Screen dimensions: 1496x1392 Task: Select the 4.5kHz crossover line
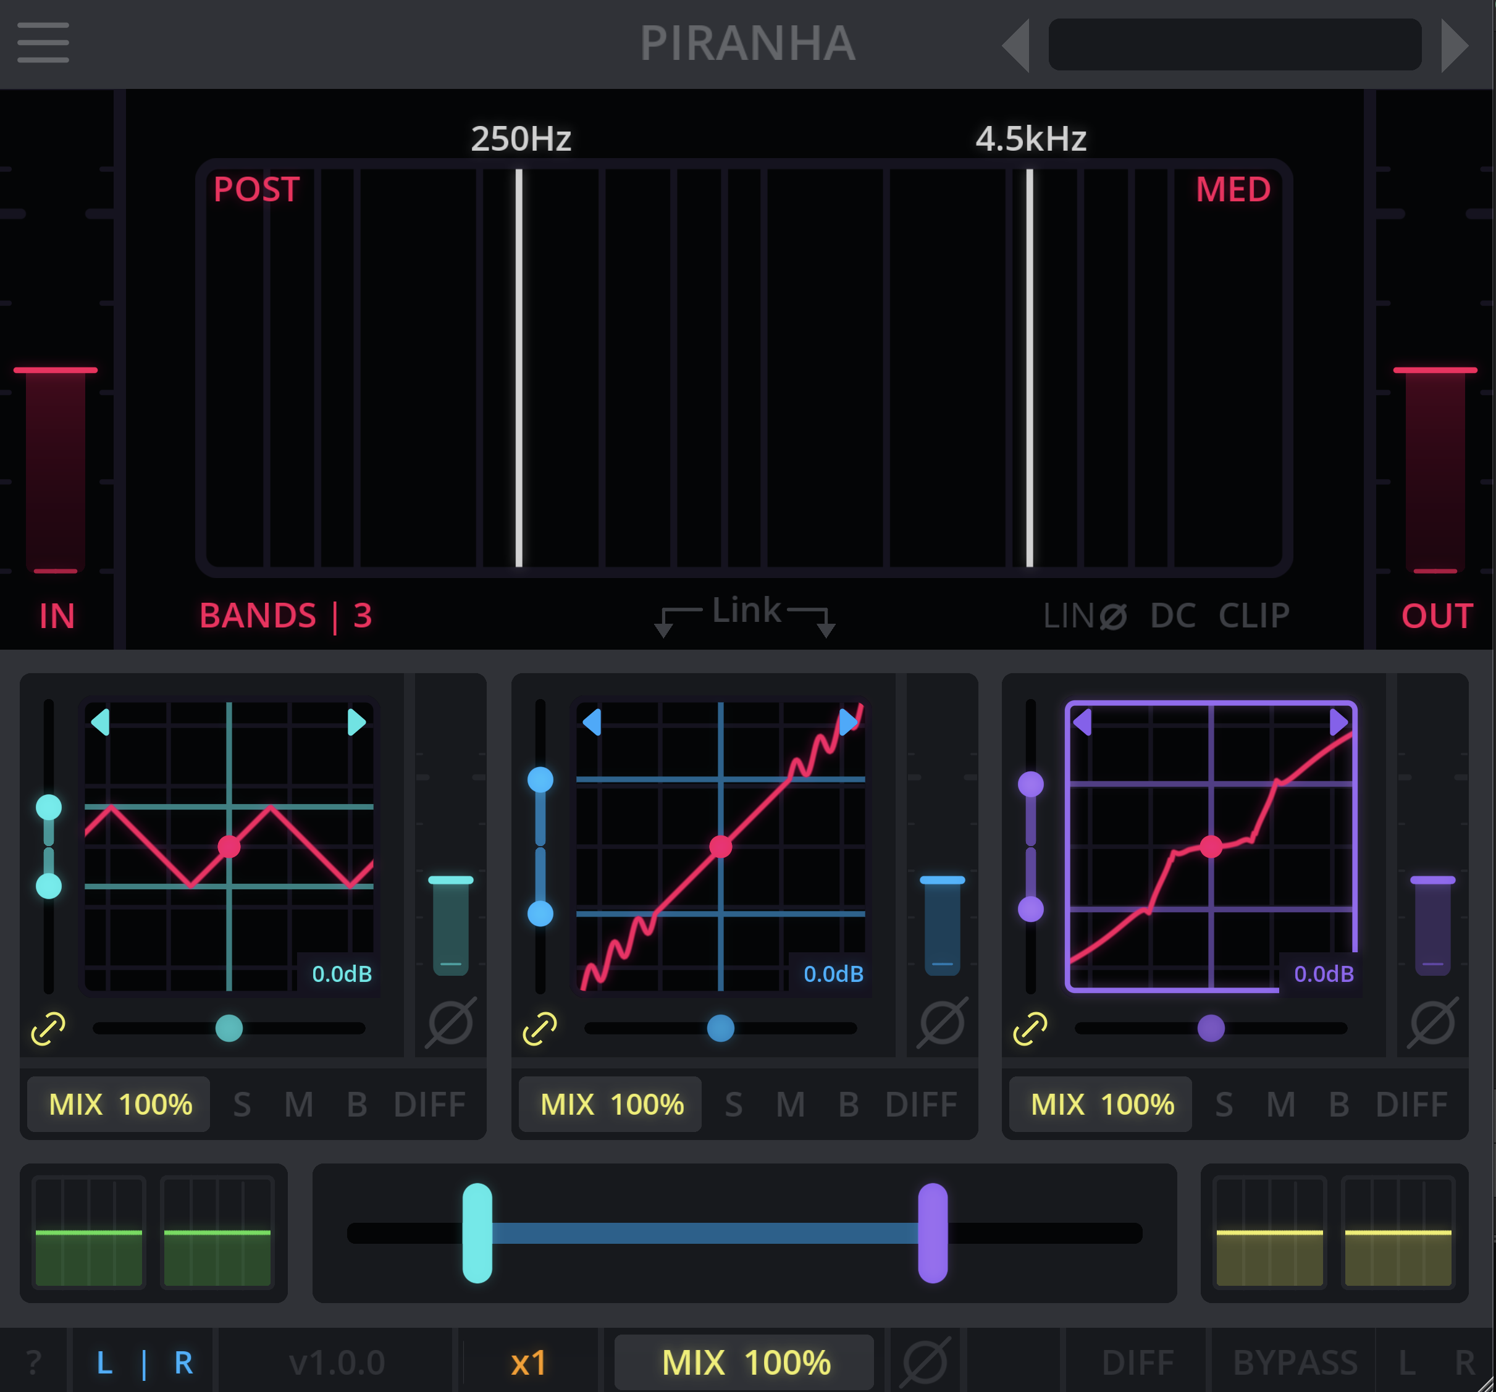(1030, 367)
